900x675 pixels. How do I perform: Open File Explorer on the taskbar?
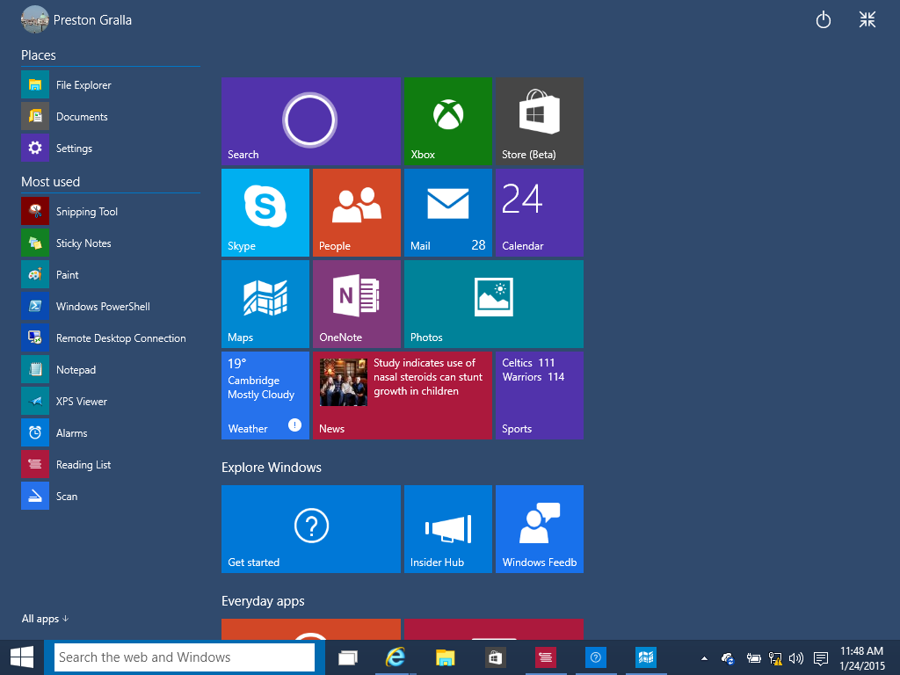click(x=445, y=657)
